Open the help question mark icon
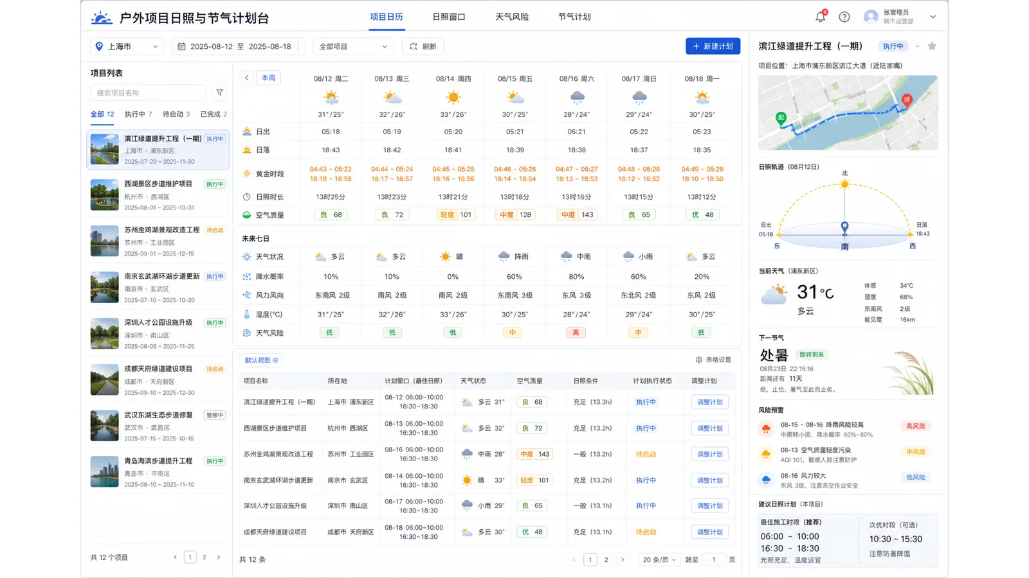This screenshot has width=1029, height=578. pyautogui.click(x=844, y=17)
